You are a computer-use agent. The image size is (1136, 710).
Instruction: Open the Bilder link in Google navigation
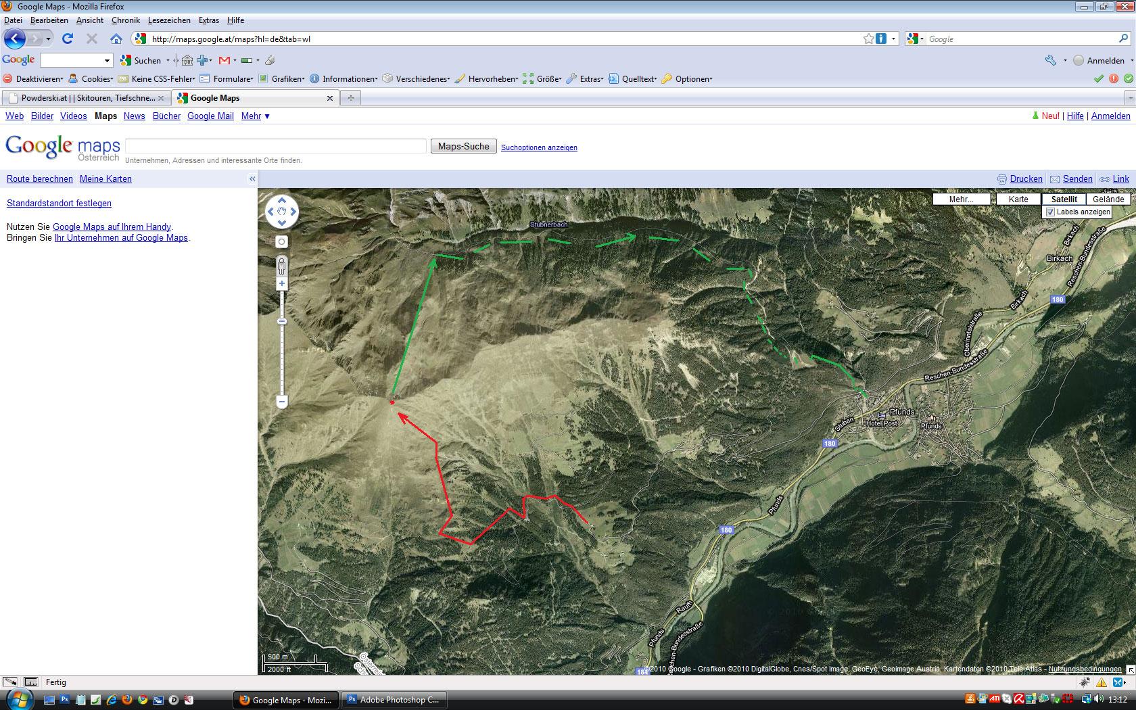42,116
